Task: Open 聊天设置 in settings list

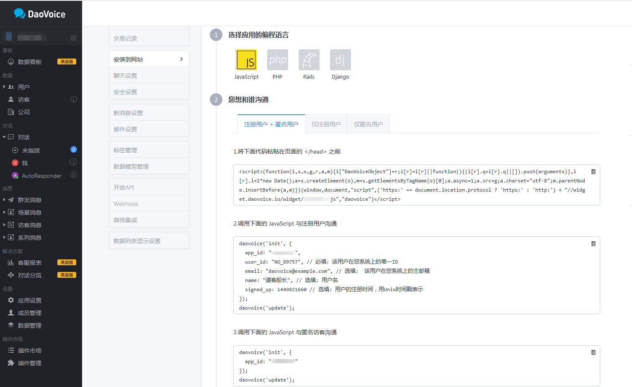Action: pos(149,76)
